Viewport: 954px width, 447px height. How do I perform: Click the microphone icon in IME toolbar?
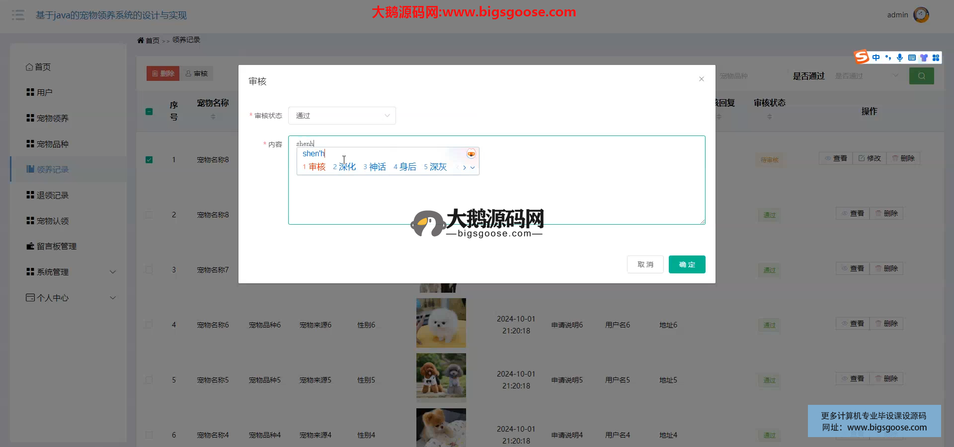[x=900, y=58]
